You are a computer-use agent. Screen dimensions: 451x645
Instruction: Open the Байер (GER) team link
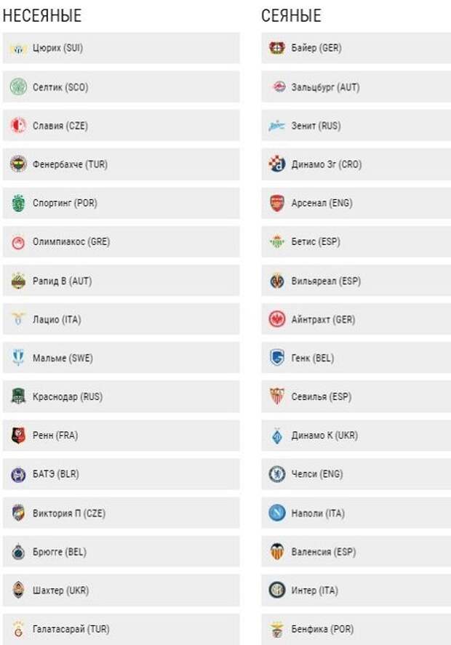pyautogui.click(x=316, y=48)
